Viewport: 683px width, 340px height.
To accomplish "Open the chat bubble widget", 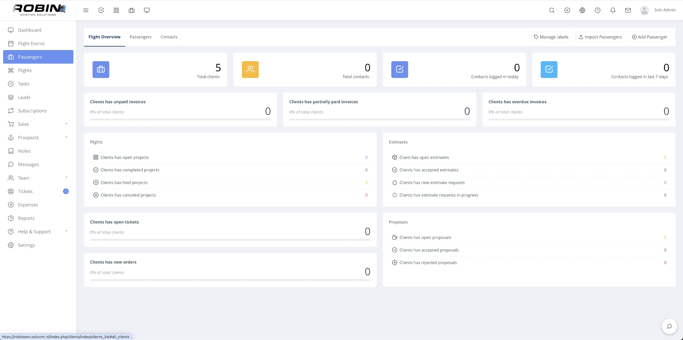I will [669, 326].
